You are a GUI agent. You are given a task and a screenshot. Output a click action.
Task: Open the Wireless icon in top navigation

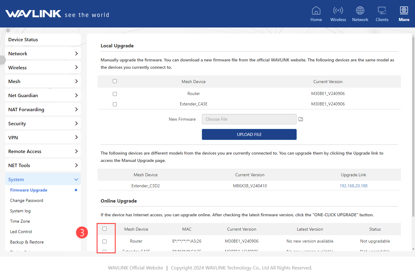point(338,11)
